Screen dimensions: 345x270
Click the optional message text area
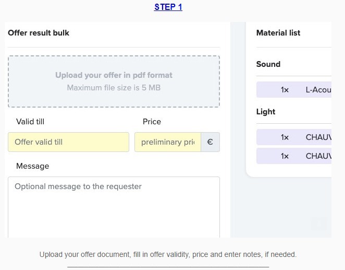coord(114,207)
